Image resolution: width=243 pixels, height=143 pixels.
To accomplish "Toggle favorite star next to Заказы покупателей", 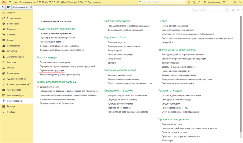I will (38, 87).
